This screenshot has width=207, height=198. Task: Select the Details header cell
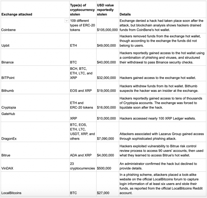pyautogui.click(x=162, y=9)
